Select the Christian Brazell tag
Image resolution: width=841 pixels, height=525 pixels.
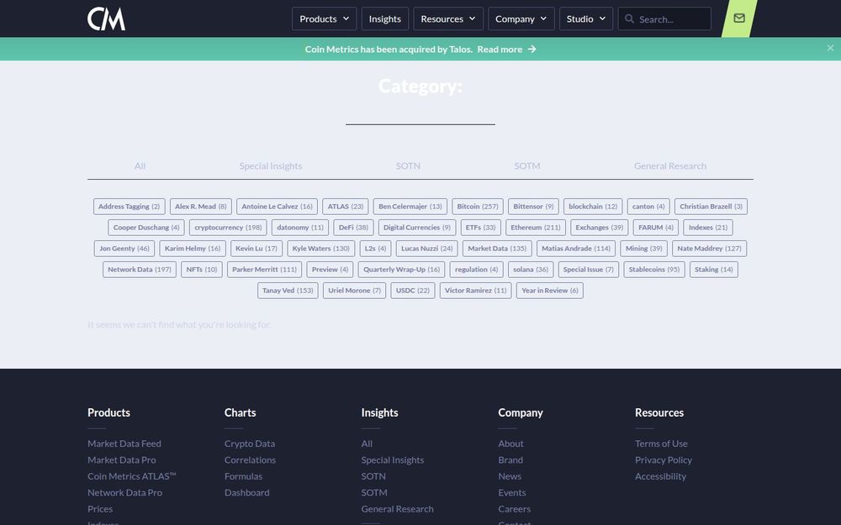711,207
